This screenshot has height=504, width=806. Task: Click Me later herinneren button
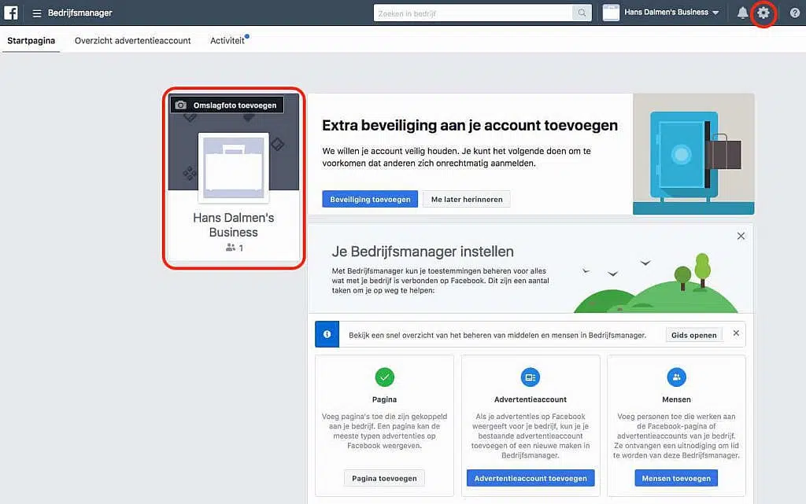(466, 199)
